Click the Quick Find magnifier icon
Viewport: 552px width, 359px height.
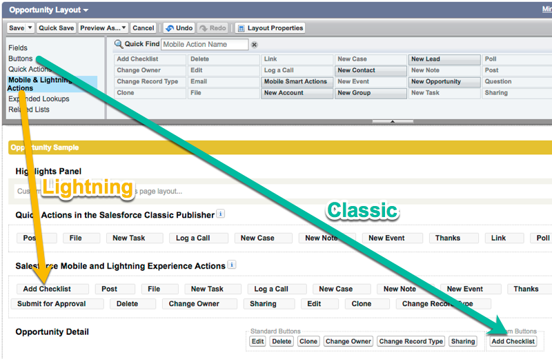pos(119,44)
